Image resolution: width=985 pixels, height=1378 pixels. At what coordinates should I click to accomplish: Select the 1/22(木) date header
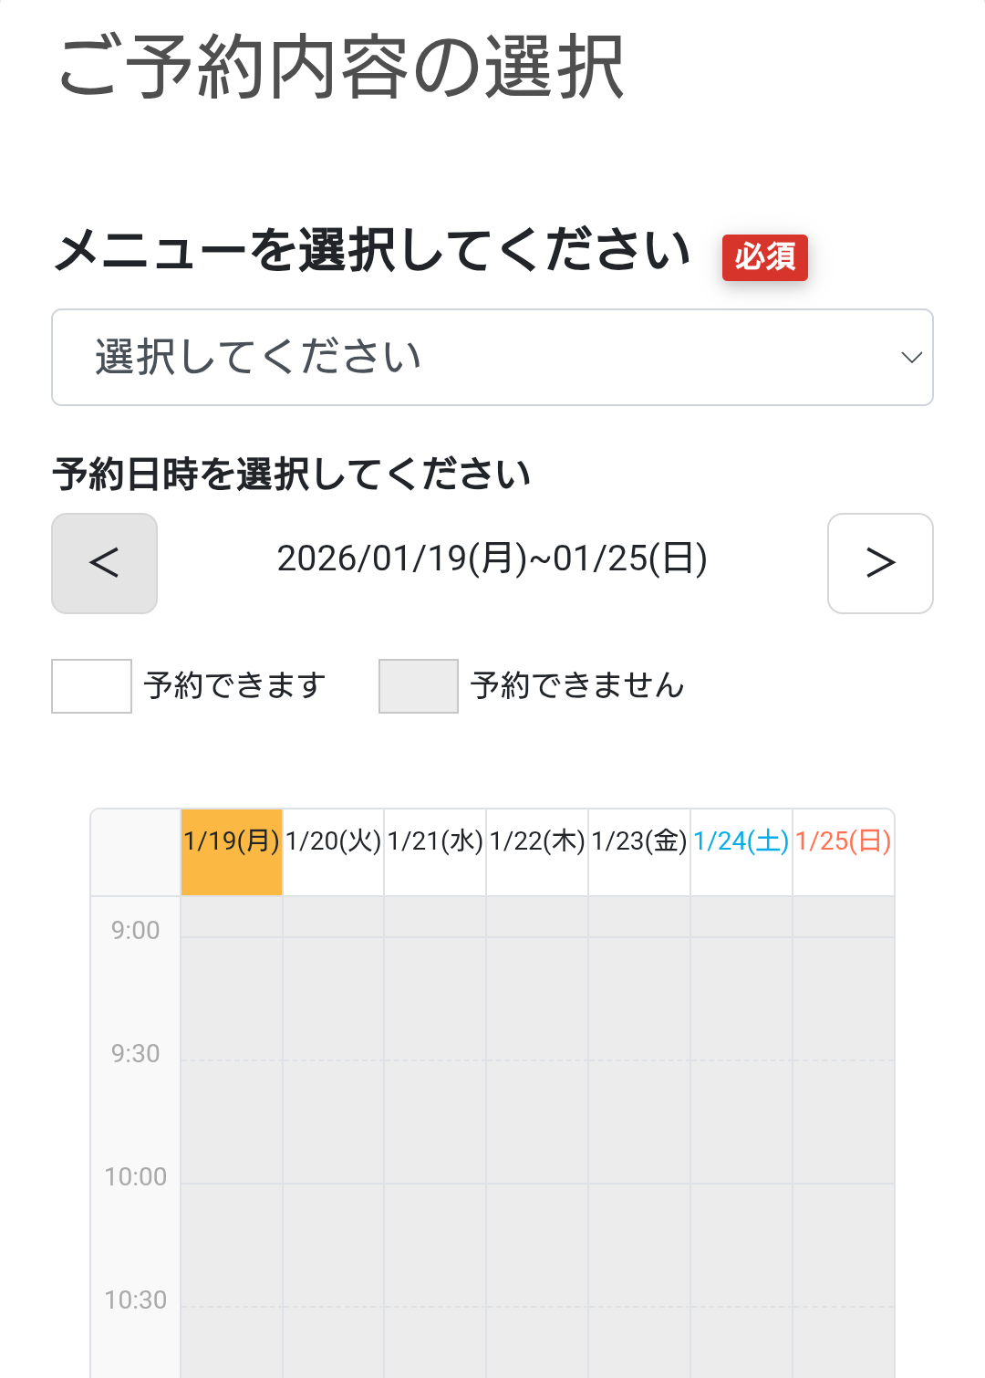coord(537,841)
